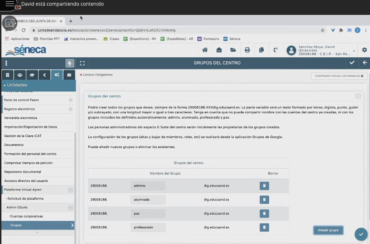Open the settings gear in Séneca header
The width and height of the screenshot is (370, 244).
pyautogui.click(x=365, y=50)
